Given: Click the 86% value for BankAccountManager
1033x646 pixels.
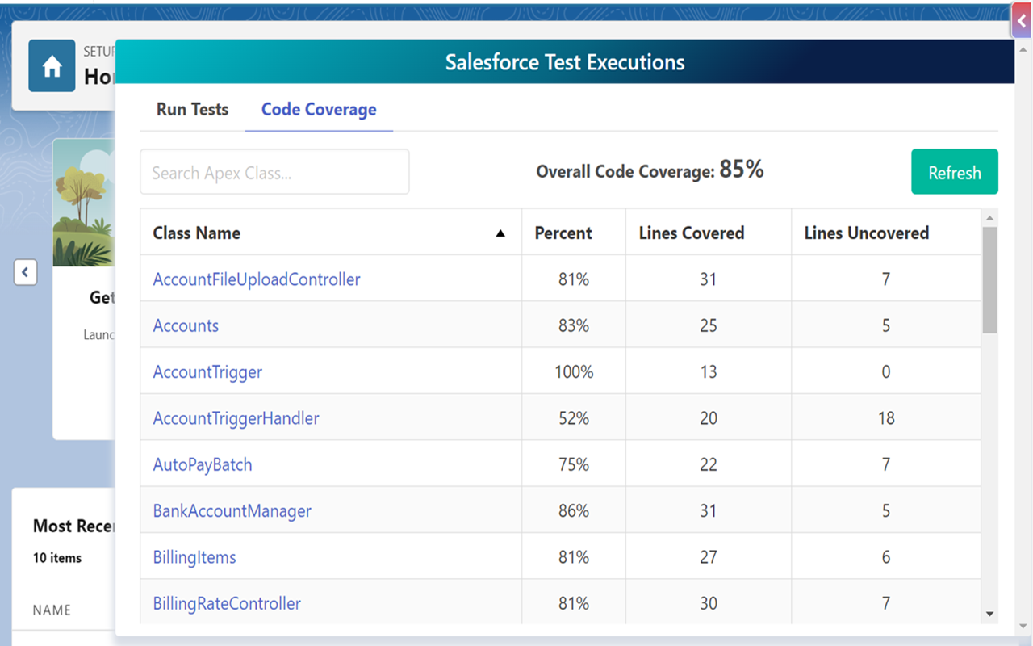Looking at the screenshot, I should pyautogui.click(x=574, y=511).
